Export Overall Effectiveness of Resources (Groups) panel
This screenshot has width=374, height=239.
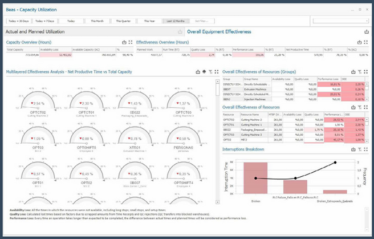tap(353, 71)
